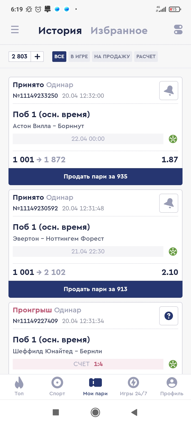The height and width of the screenshot is (425, 191).
Task: Tap football icon beside Aston Villa match date
Action: click(173, 139)
